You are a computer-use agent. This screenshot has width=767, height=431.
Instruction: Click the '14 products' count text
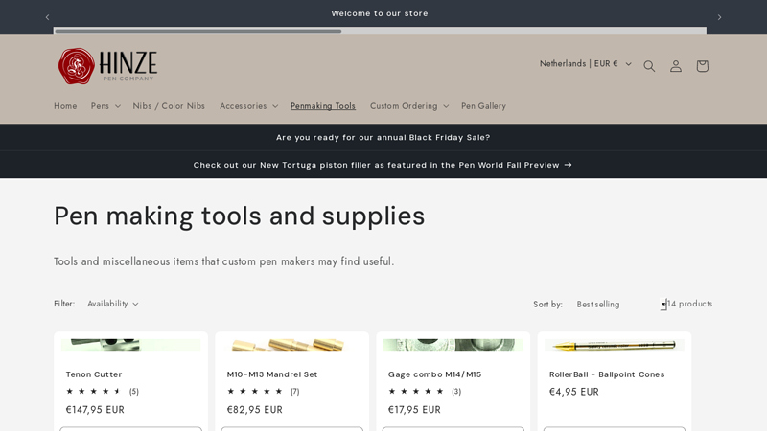click(x=689, y=304)
